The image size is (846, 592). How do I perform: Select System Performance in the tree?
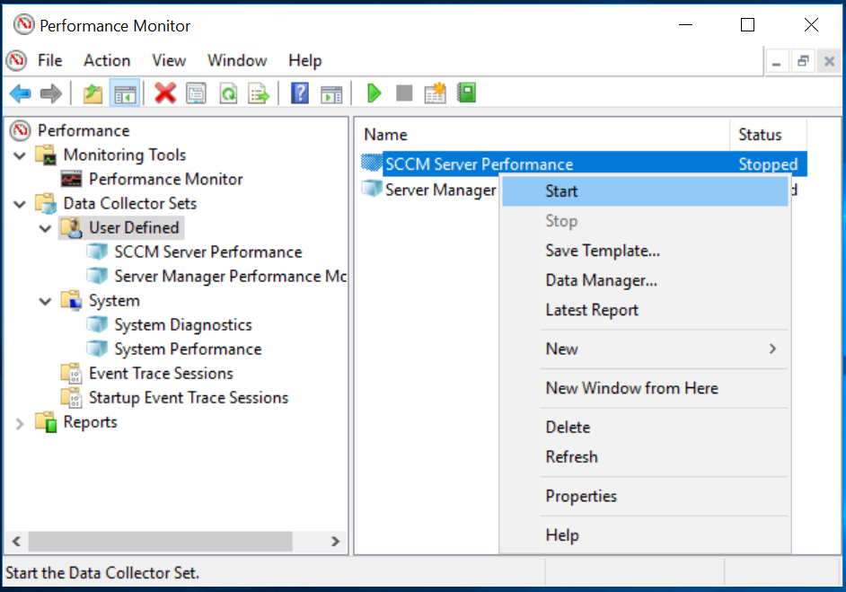[188, 349]
